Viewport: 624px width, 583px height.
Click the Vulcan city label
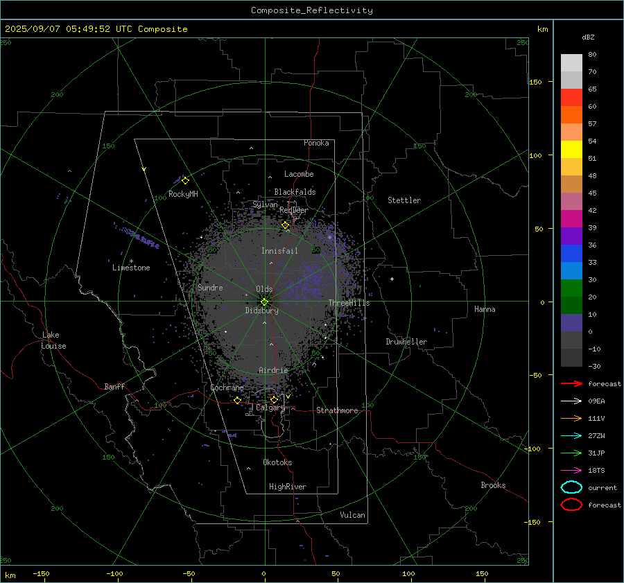click(x=352, y=515)
